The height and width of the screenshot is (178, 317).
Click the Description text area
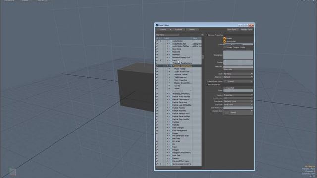(x=238, y=55)
